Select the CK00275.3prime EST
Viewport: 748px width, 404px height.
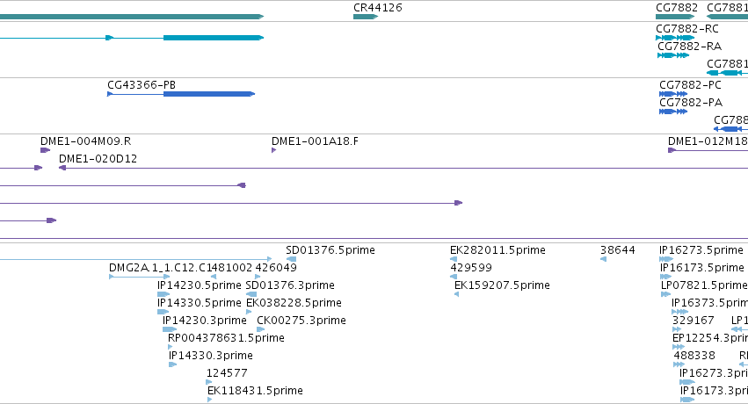coord(260,329)
